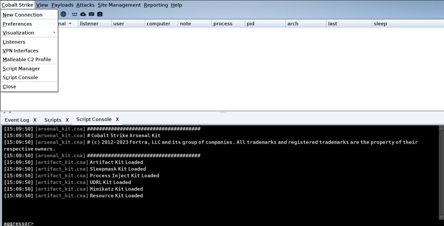Expand the Visualization submenu
This screenshot has width=444, height=226.
[x=29, y=33]
